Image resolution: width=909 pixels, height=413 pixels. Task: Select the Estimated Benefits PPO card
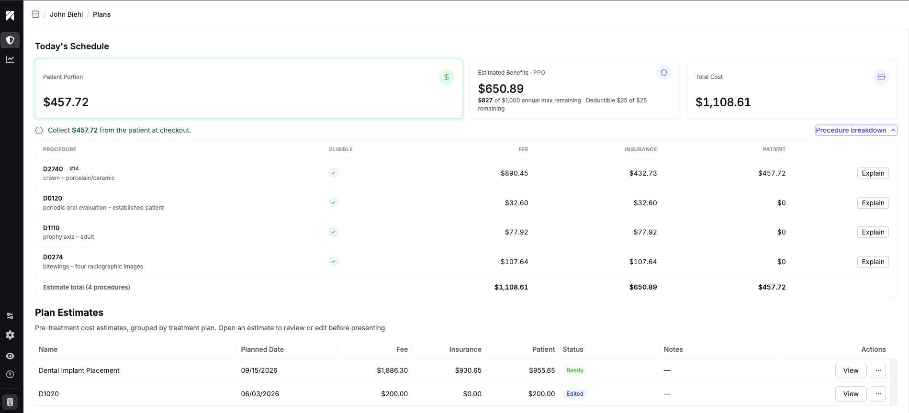[x=574, y=89]
